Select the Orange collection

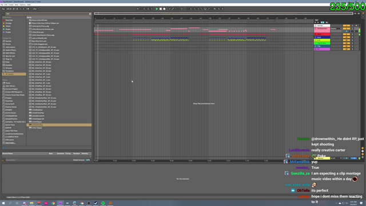(x=9, y=23)
